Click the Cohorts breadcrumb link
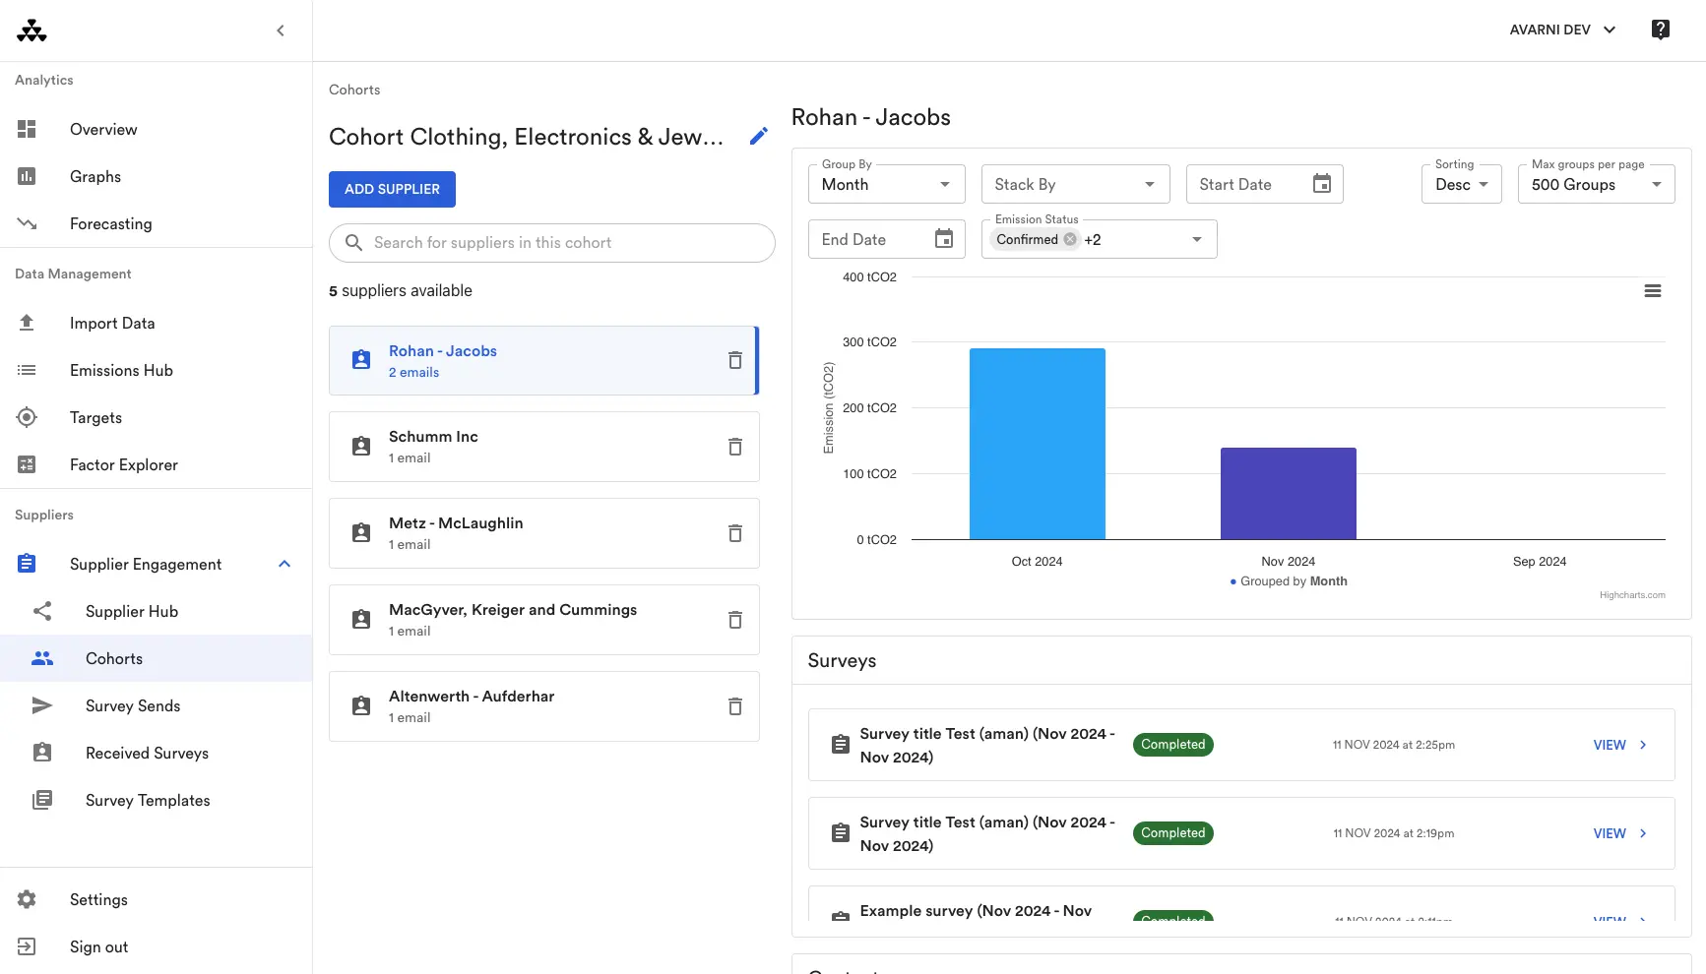Viewport: 1706px width, 974px height. pos(354,90)
